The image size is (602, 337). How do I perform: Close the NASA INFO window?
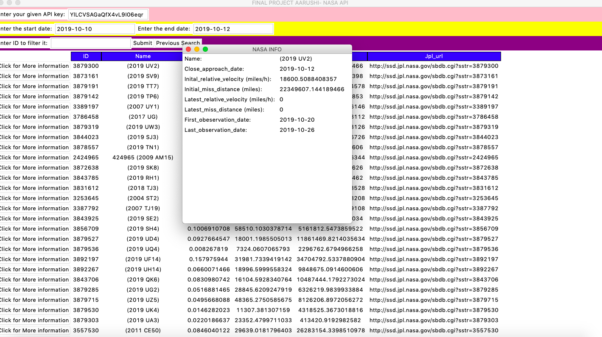(x=189, y=49)
